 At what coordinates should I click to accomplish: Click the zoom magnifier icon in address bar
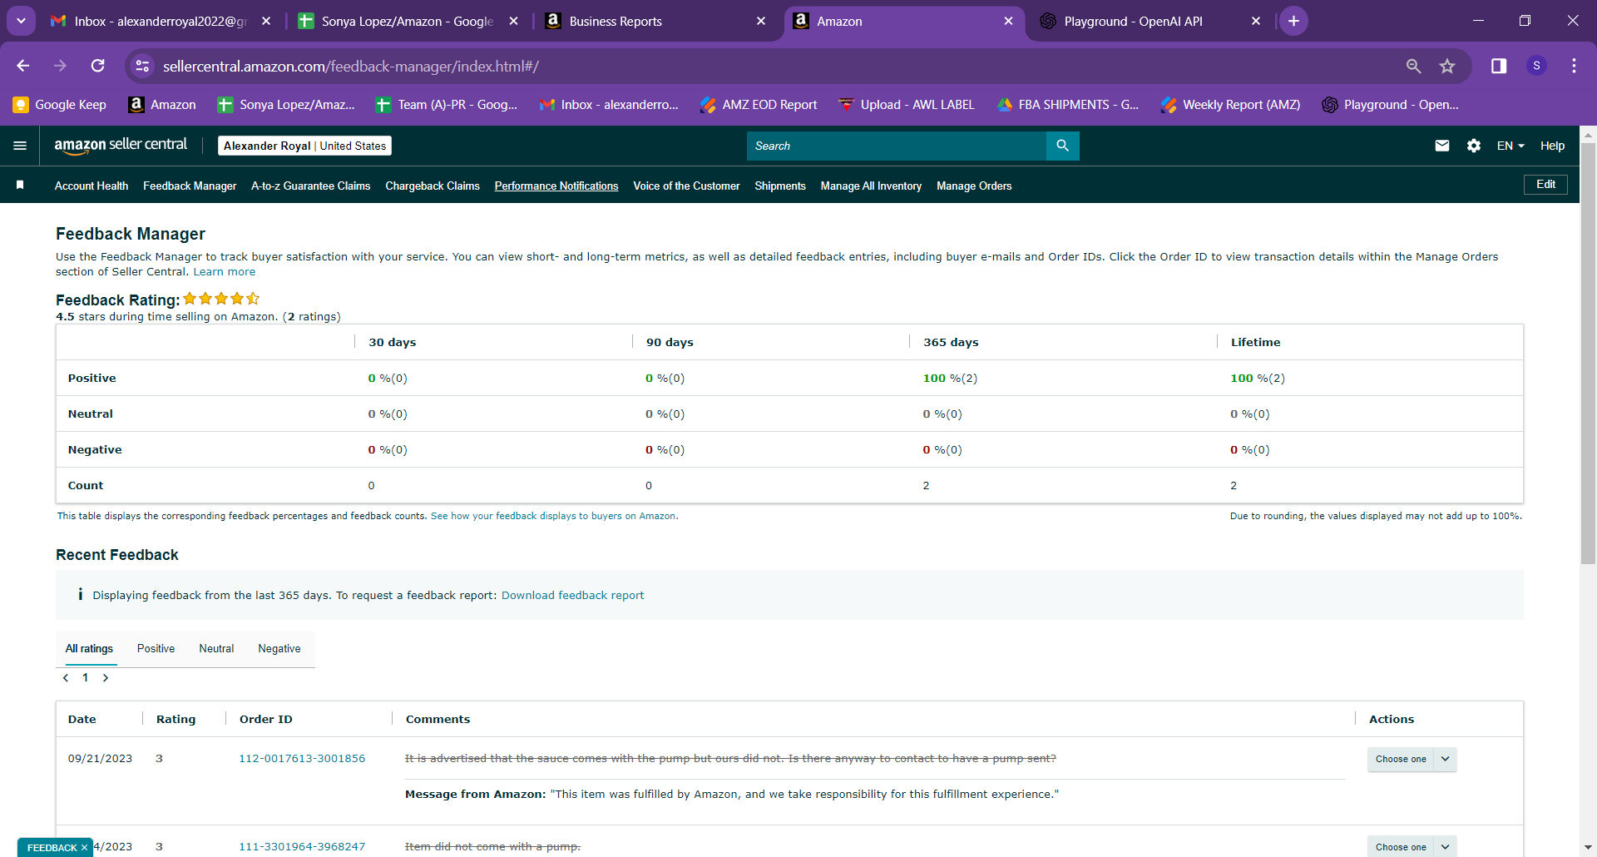pyautogui.click(x=1413, y=66)
